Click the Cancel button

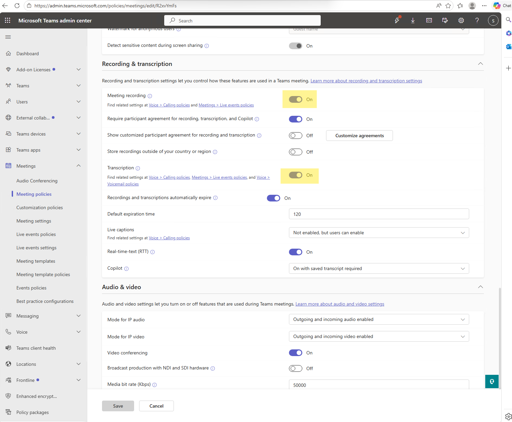click(156, 406)
